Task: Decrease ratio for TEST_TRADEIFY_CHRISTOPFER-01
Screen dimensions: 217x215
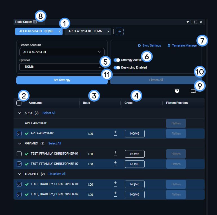Action: point(115,186)
